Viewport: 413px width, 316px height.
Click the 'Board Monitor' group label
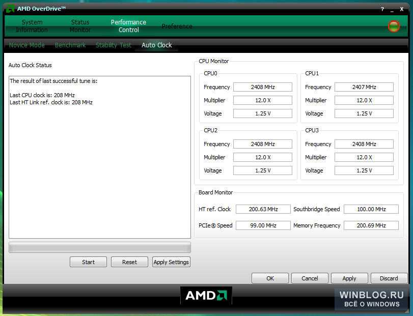[x=215, y=192]
